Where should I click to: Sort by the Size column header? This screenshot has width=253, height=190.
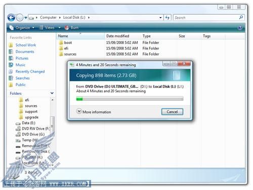(189, 36)
